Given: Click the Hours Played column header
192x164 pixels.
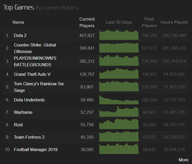Looking at the screenshot, I should click(174, 22).
